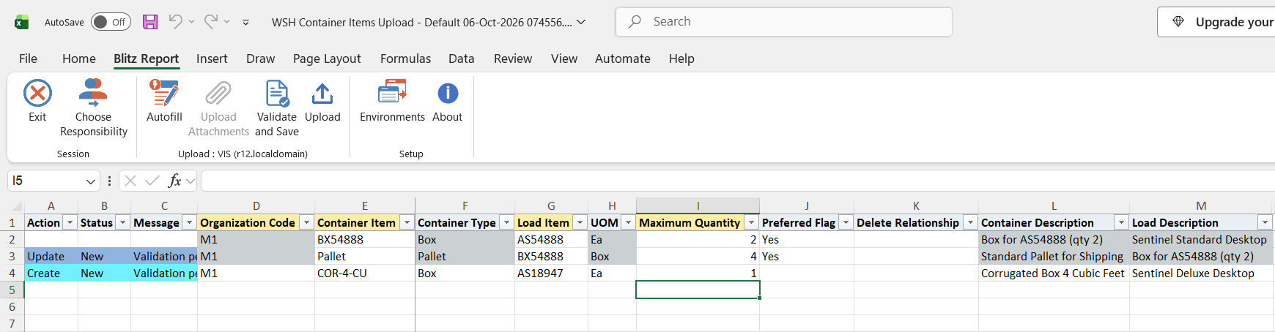The image size is (1275, 332).
Task: Select cell containing COR-4-CU
Action: [365, 273]
